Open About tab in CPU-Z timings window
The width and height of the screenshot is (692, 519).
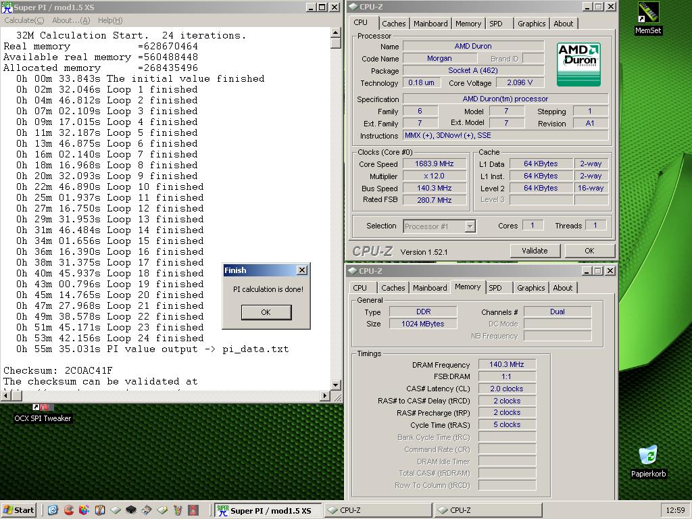[563, 288]
